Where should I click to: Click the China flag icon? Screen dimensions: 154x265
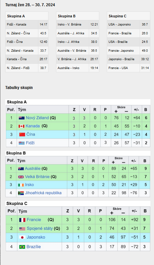(x=22, y=134)
